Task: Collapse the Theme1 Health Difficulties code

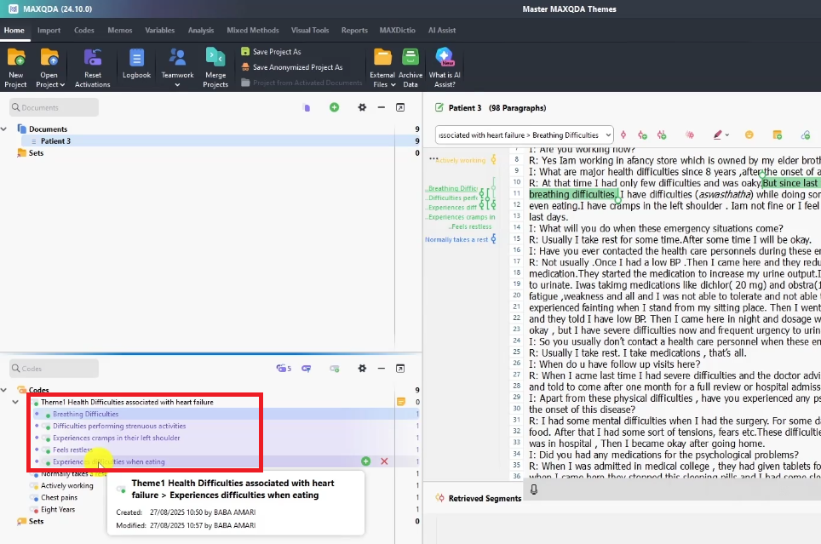Action: [x=15, y=402]
